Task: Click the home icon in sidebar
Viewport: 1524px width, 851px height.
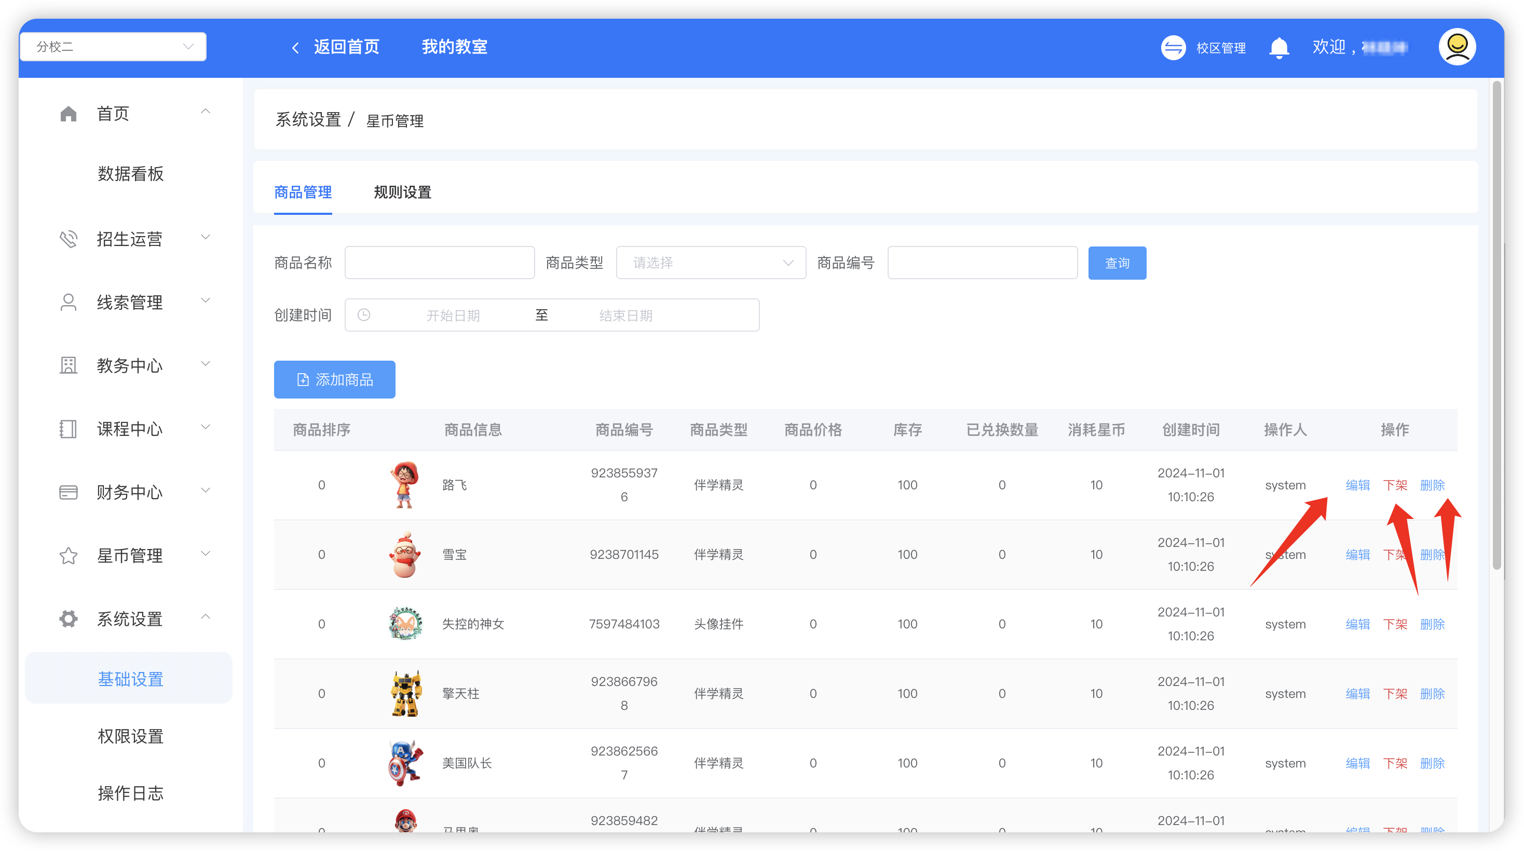Action: click(69, 114)
